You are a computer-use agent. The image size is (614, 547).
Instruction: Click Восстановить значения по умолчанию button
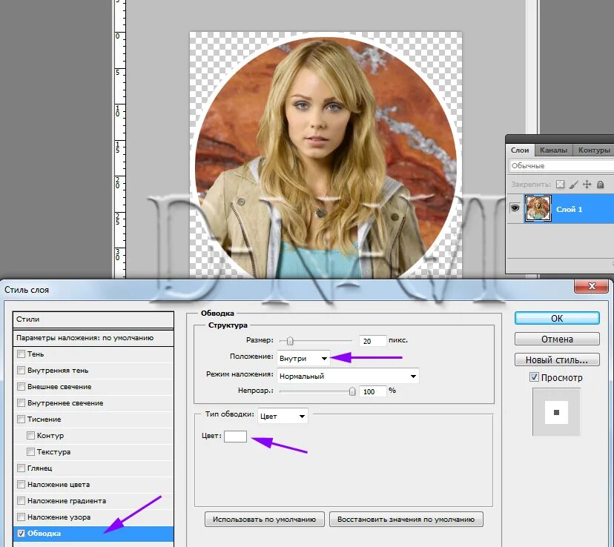pyautogui.click(x=406, y=520)
